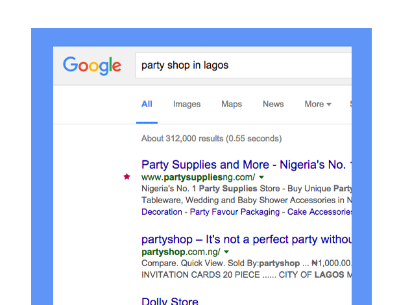
Task: Focus the search box containing 'party shop in lagos'
Action: 243,66
